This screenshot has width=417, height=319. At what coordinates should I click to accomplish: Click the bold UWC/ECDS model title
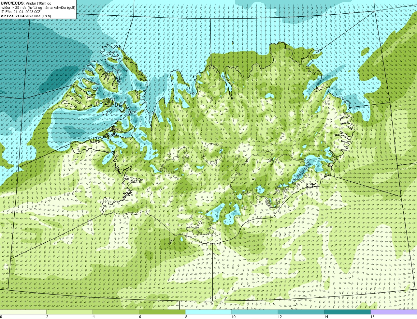pyautogui.click(x=12, y=3)
